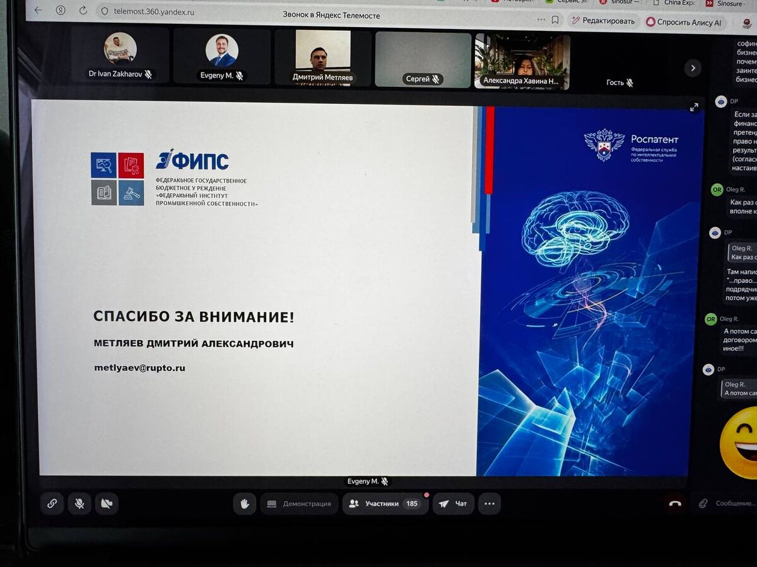757x567 pixels.
Task: Focus the Сообщение message input field
Action: pos(735,503)
